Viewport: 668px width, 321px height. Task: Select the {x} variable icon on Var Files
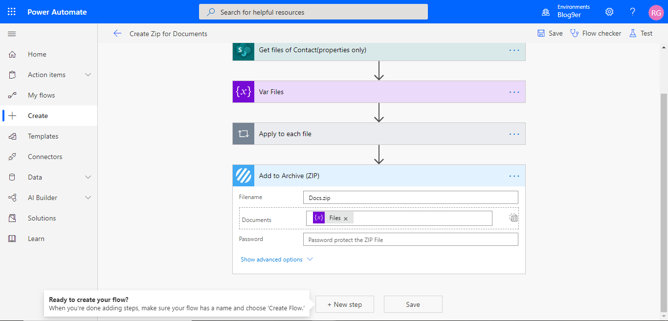243,92
